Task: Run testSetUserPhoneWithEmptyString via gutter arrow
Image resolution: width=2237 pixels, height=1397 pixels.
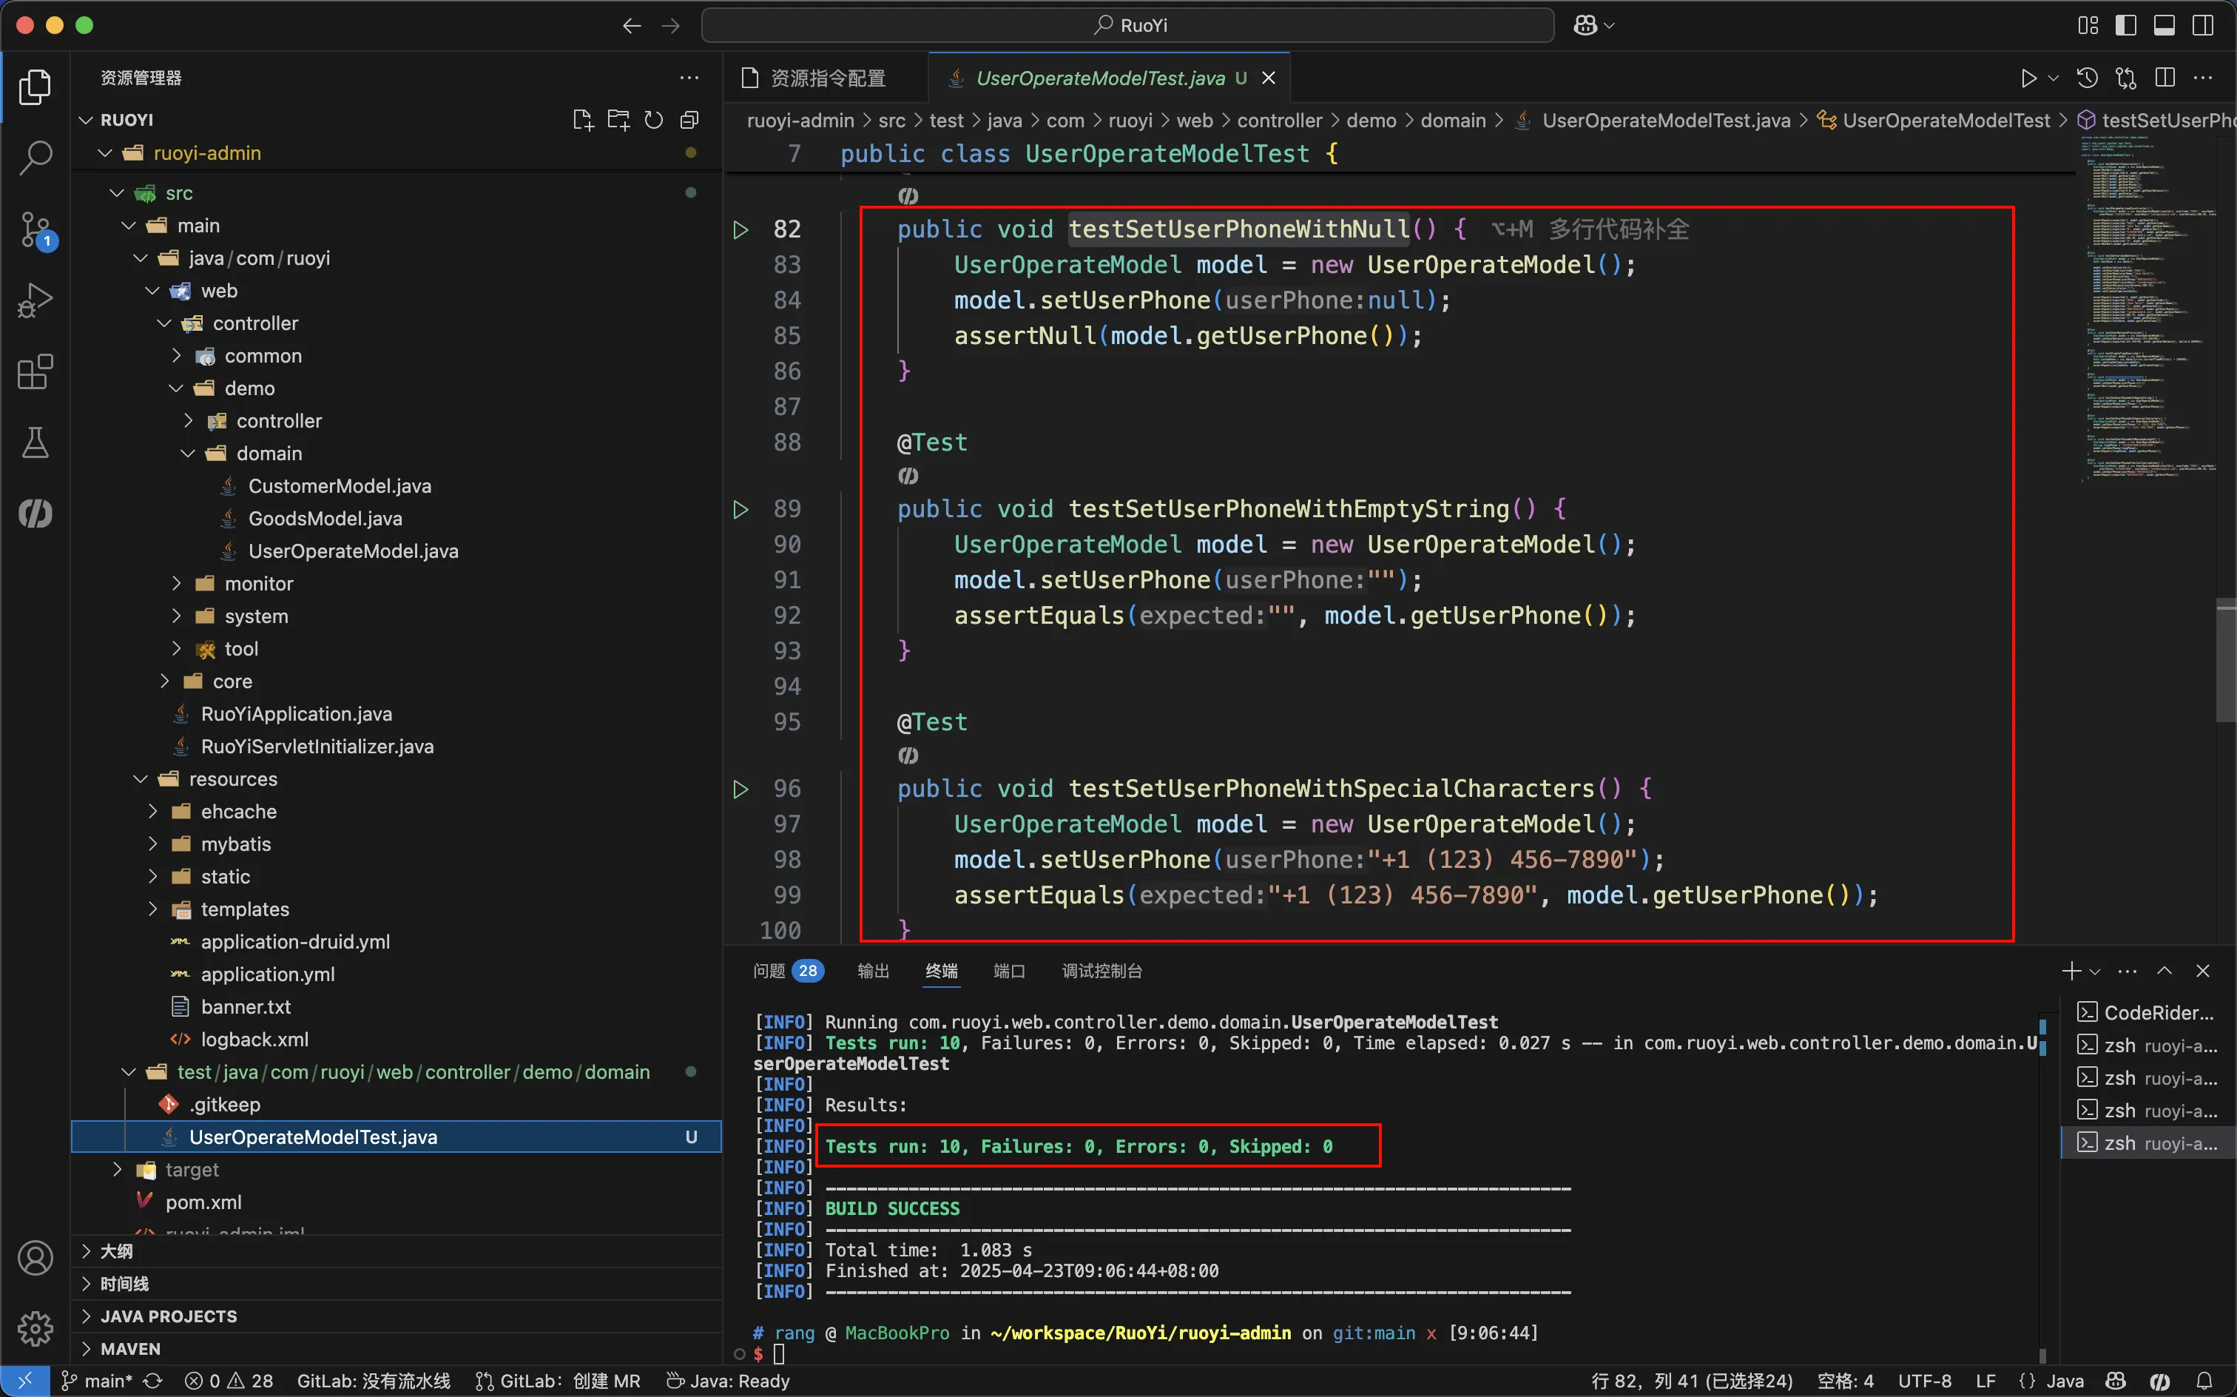Action: [x=740, y=509]
